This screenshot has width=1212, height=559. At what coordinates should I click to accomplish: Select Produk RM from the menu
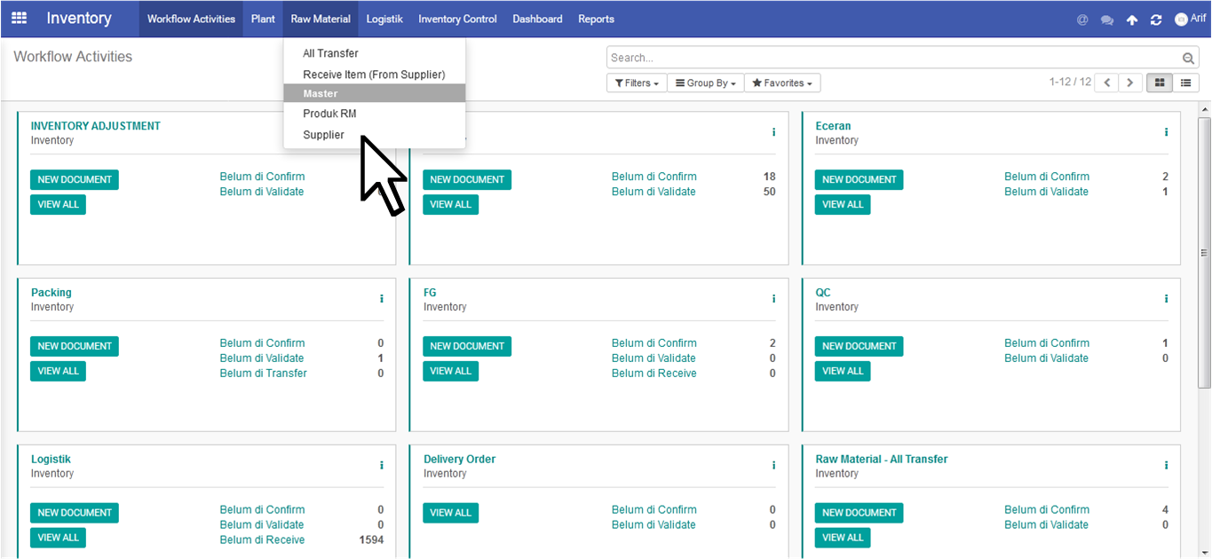(x=329, y=114)
